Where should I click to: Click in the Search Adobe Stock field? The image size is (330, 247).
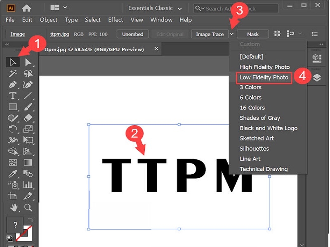pyautogui.click(x=236, y=9)
